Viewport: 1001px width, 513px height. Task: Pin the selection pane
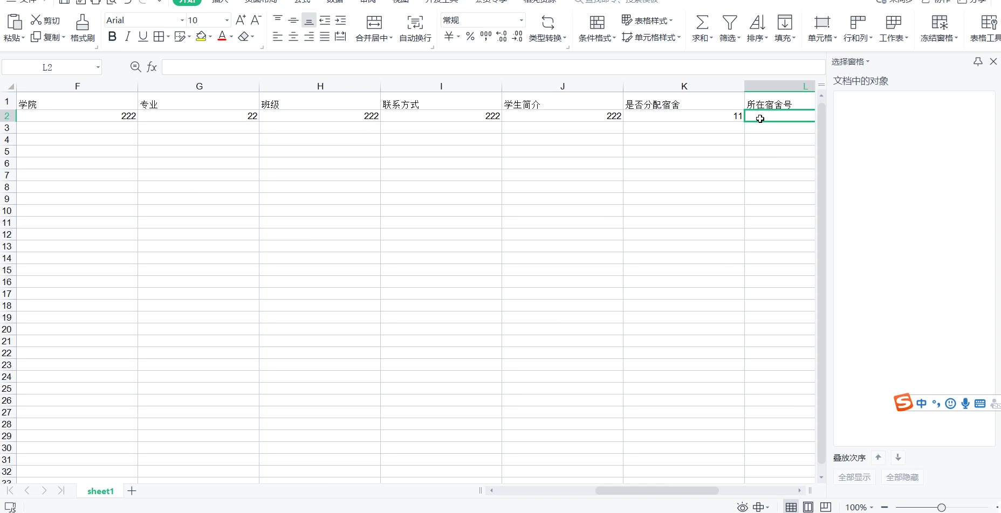pyautogui.click(x=978, y=61)
